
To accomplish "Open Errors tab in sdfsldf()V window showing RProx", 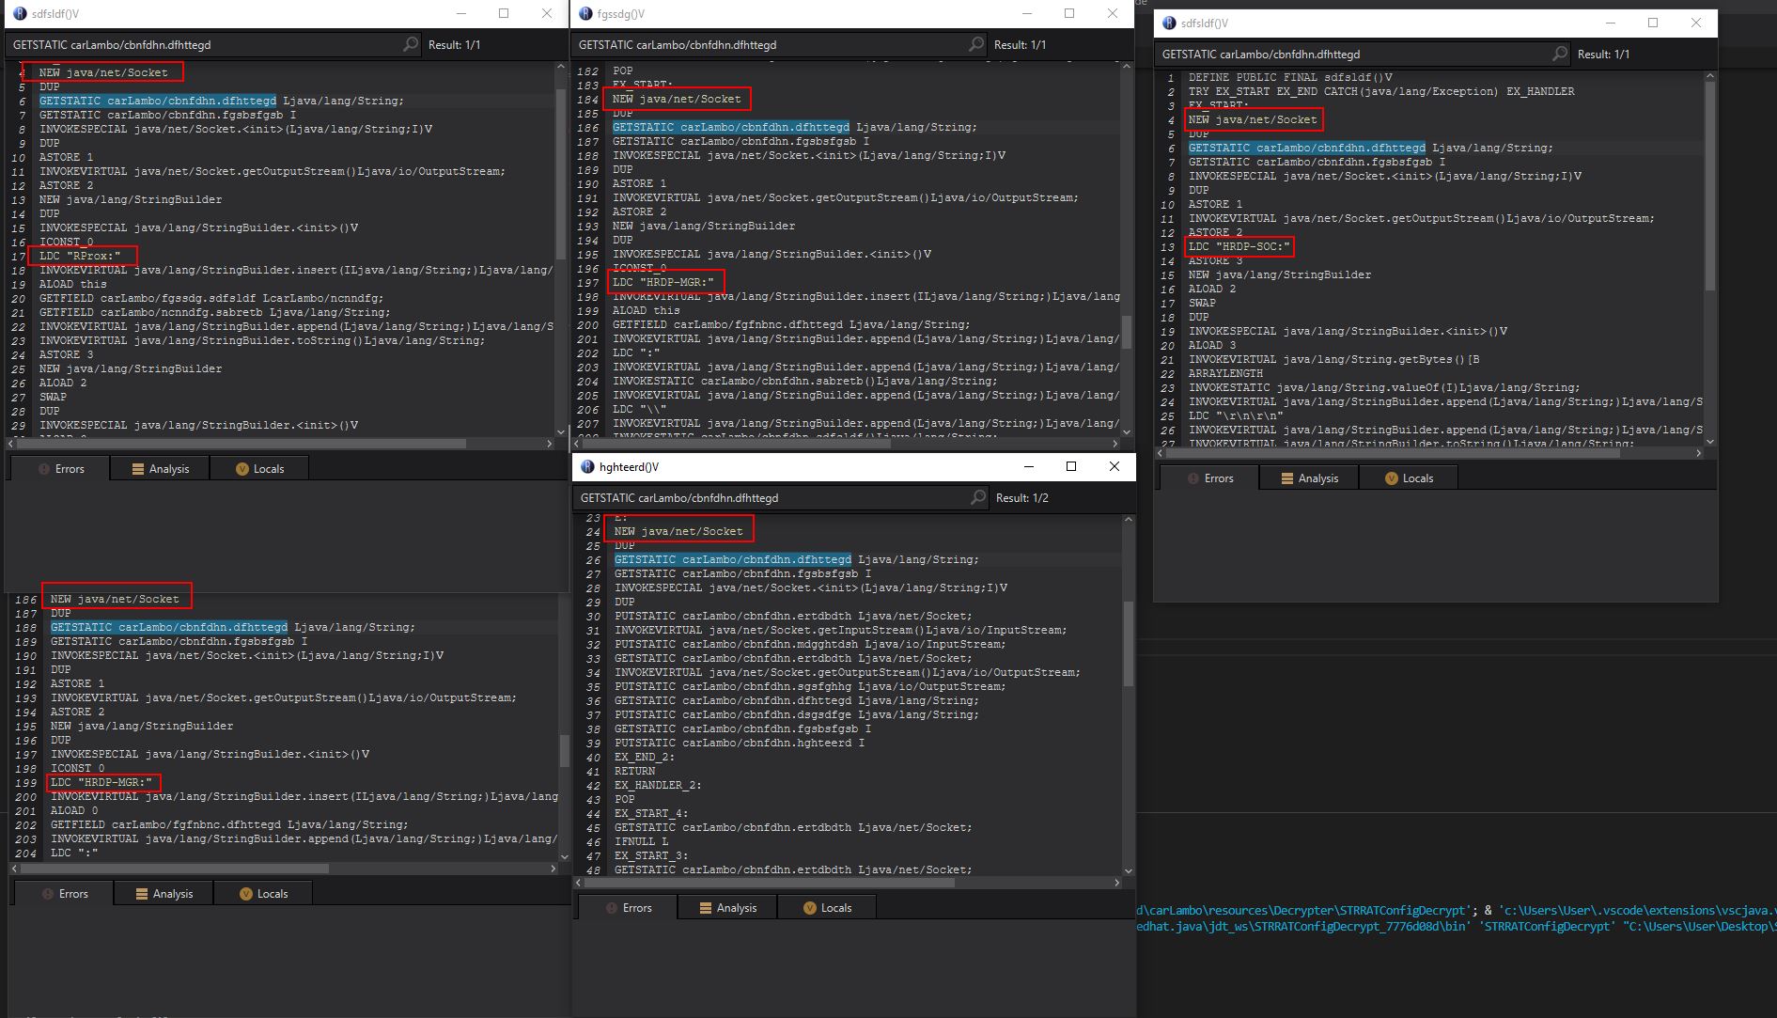I will pyautogui.click(x=59, y=468).
